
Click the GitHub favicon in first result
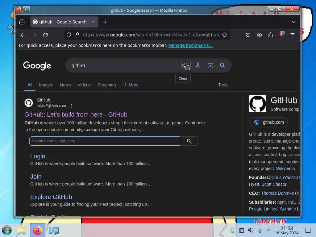click(29, 103)
